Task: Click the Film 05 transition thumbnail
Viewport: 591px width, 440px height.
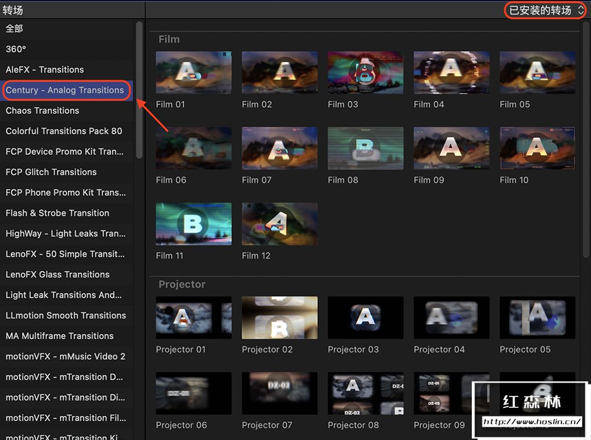Action: pos(537,72)
